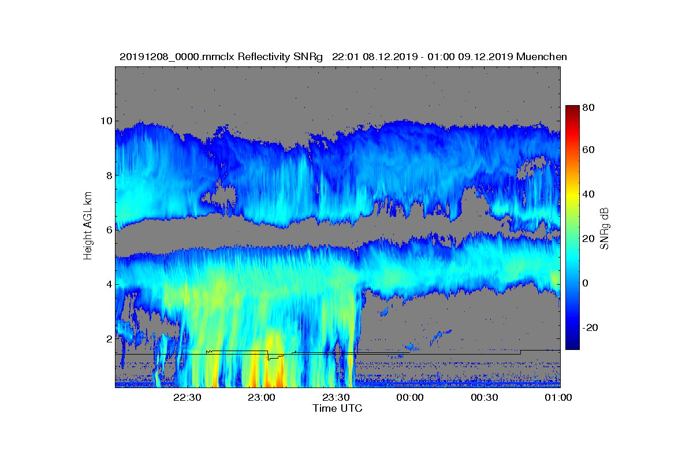The height and width of the screenshot is (462, 693).
Task: Click the height tick label 4
Action: [108, 284]
